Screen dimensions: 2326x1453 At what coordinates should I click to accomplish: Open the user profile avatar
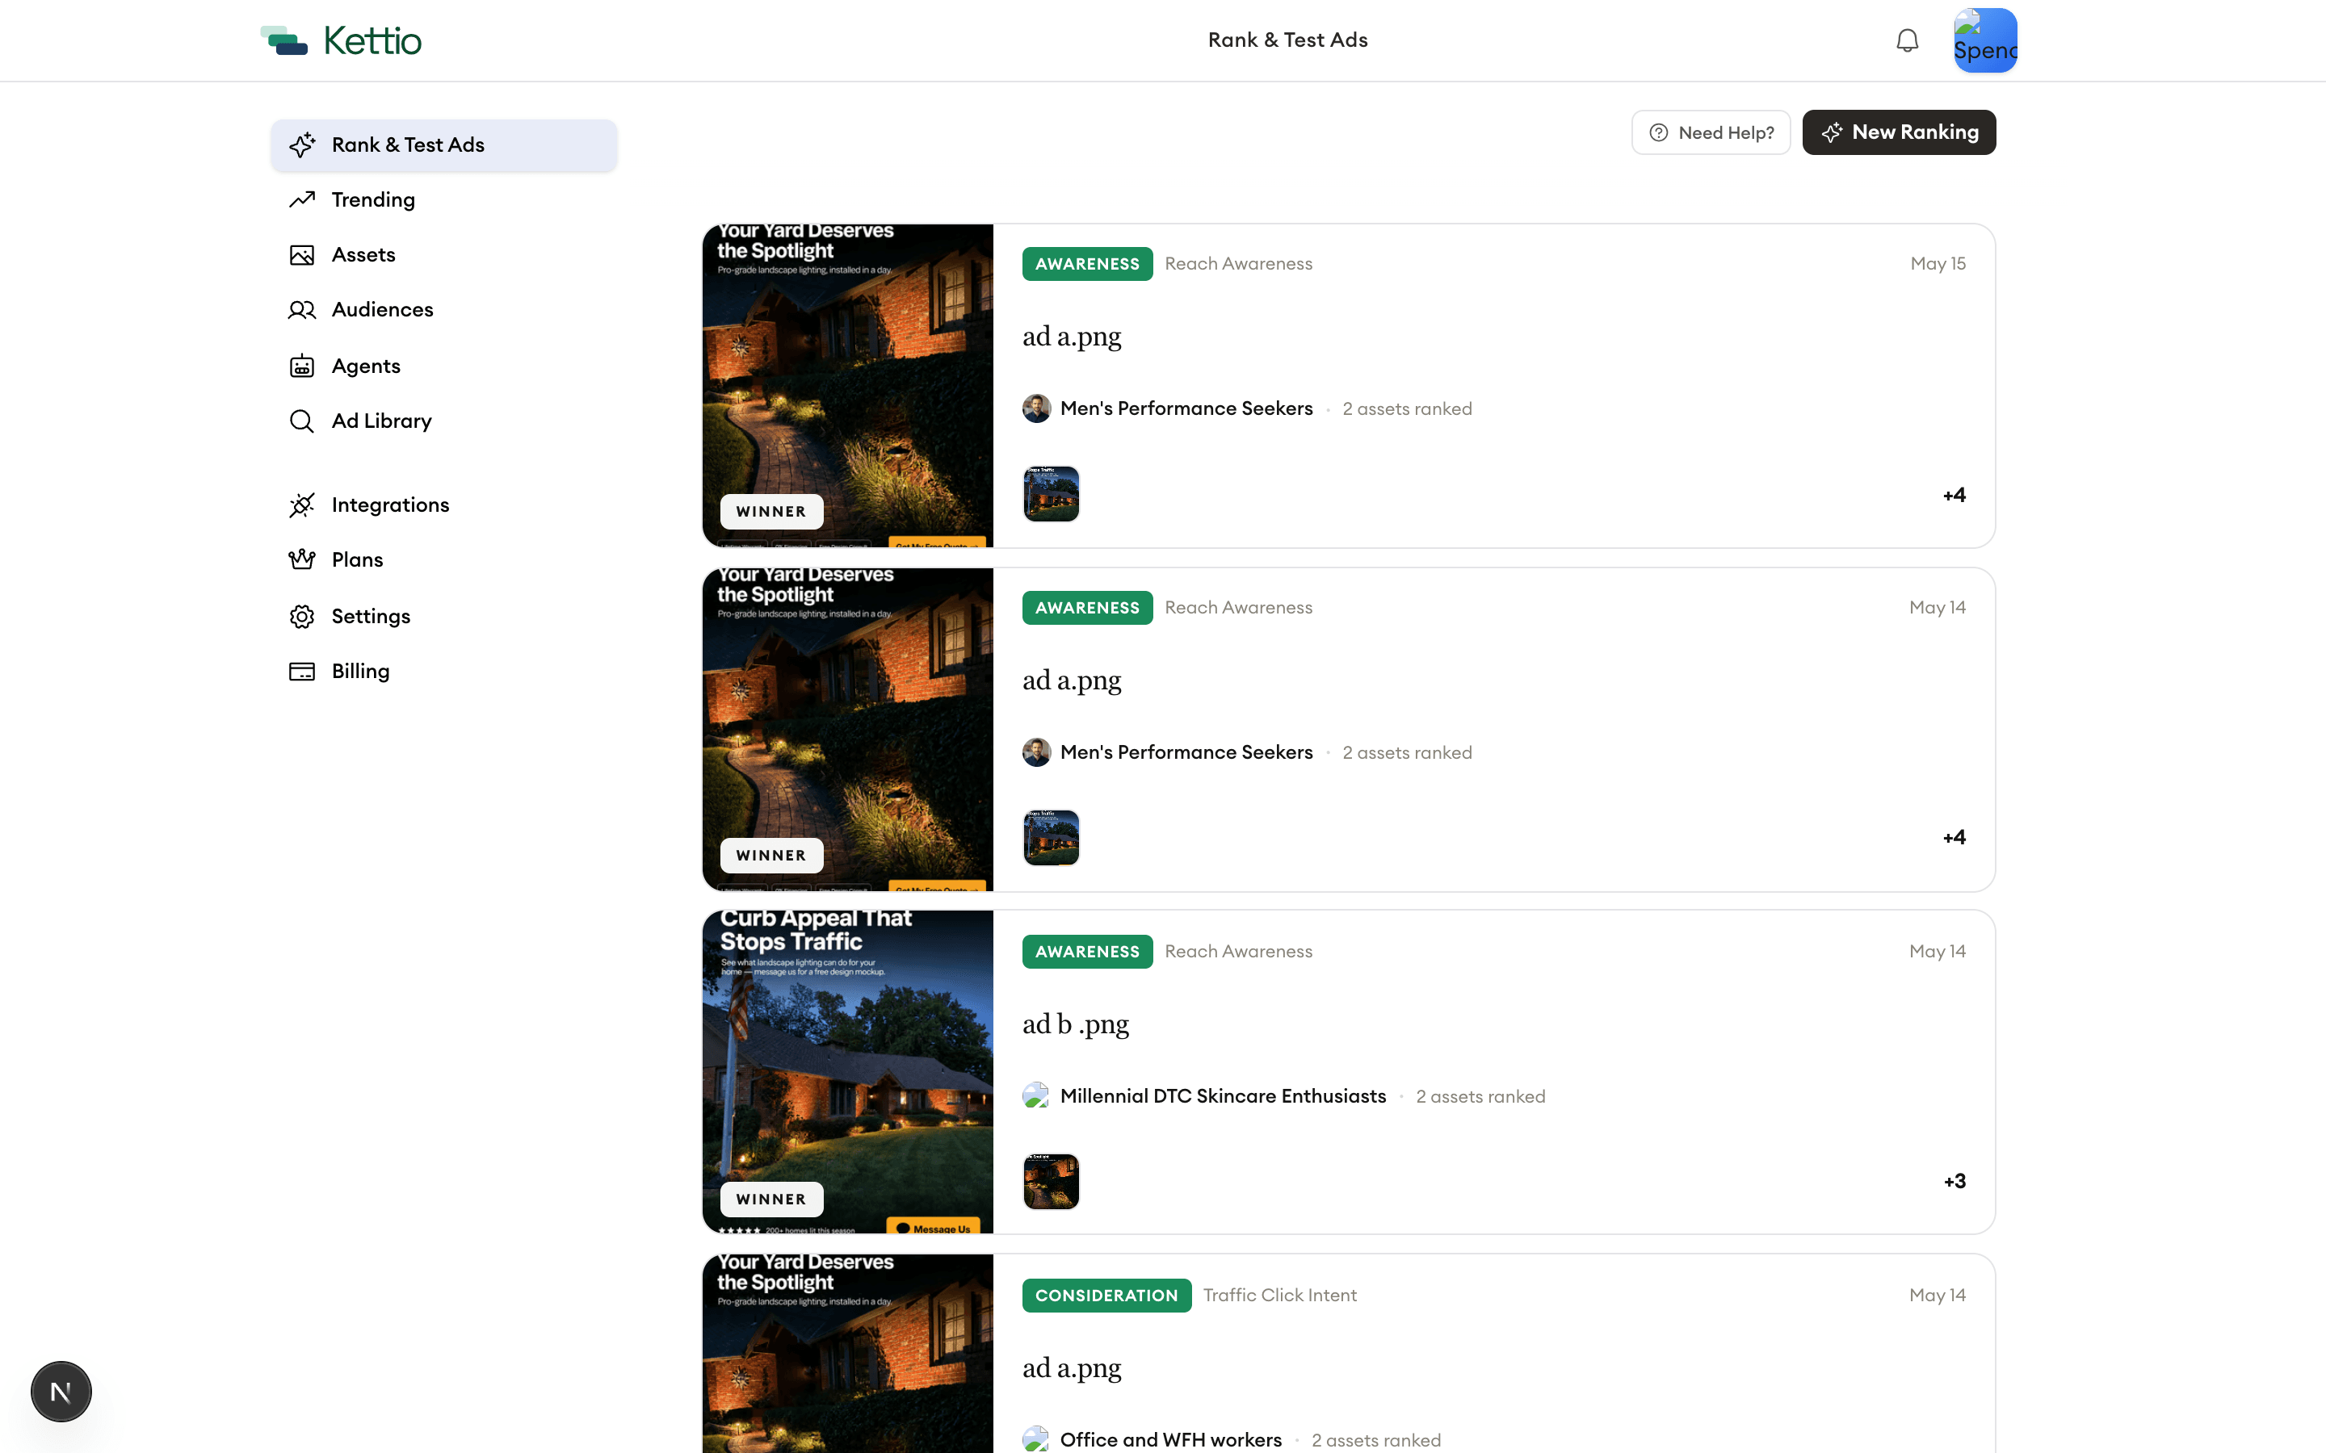(1985, 40)
